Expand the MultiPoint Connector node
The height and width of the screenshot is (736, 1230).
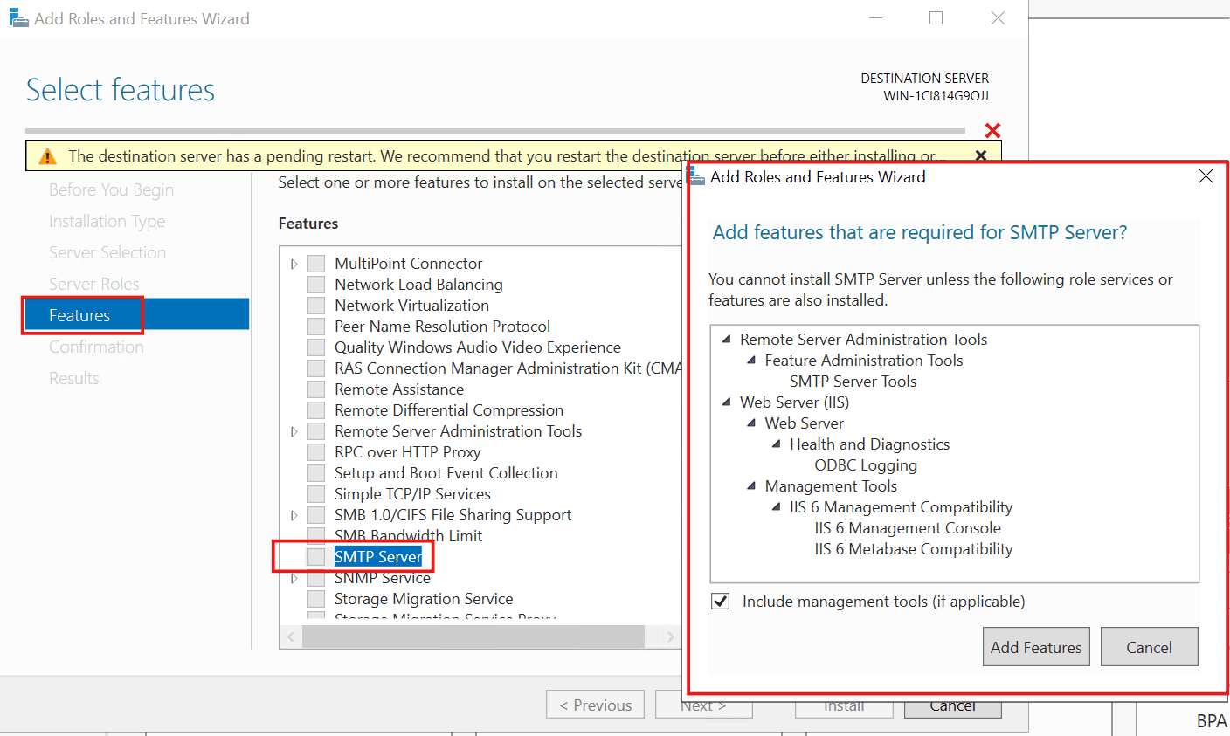click(294, 263)
